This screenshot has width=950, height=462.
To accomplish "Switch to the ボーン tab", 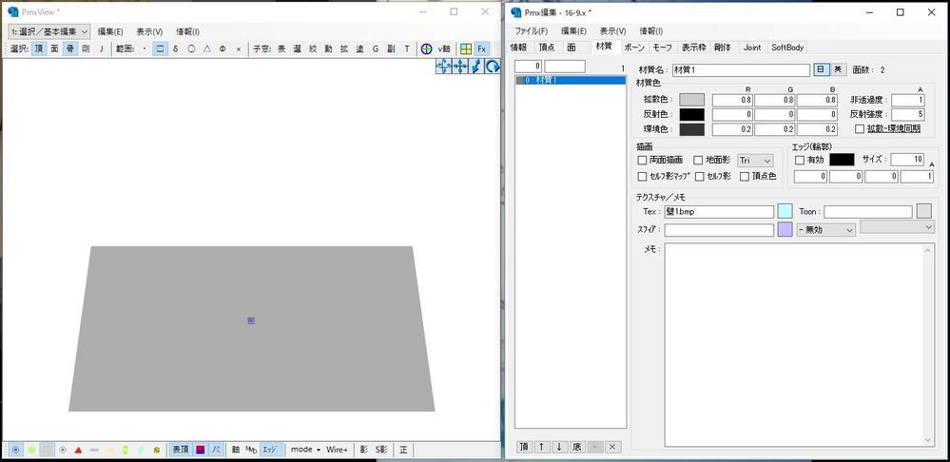I will click(x=634, y=48).
